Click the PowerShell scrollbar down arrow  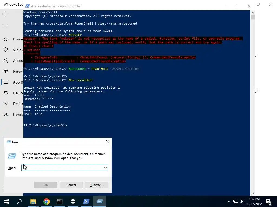click(x=253, y=194)
